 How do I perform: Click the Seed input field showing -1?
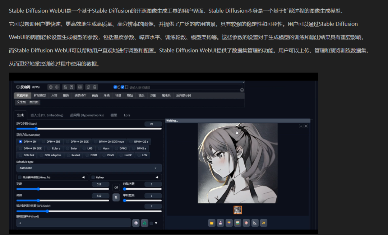coord(74,223)
